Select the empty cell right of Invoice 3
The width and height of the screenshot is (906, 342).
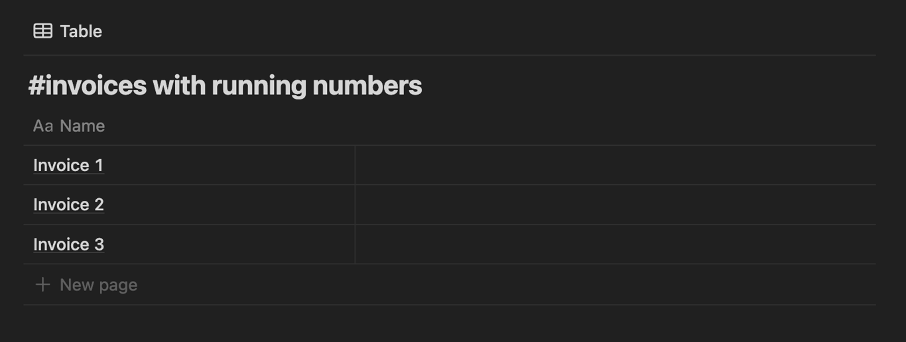(615, 245)
